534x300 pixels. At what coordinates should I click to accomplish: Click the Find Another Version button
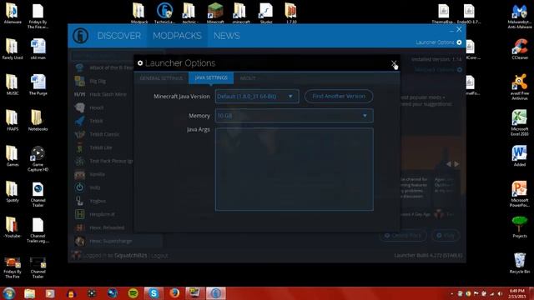pos(339,97)
